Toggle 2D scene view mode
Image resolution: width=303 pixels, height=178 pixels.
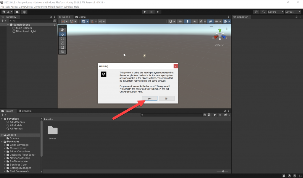(180, 21)
